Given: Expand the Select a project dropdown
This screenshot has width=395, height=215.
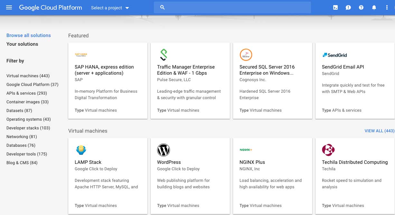Looking at the screenshot, I should (110, 8).
